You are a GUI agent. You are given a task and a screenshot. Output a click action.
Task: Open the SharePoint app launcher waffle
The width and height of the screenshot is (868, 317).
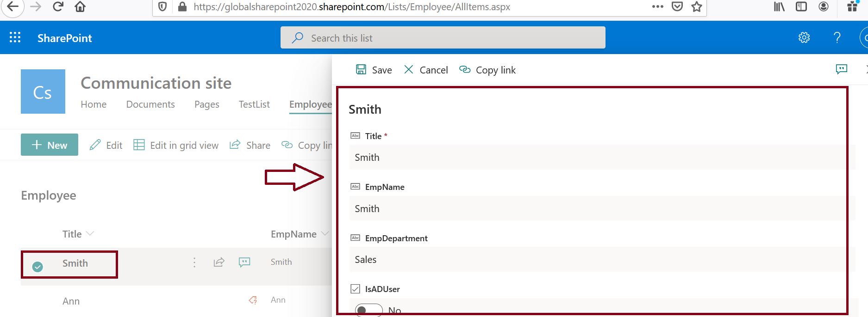pos(15,37)
